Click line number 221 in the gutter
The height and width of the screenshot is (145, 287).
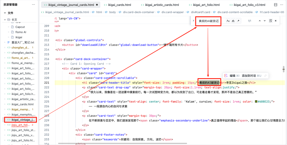[x=47, y=83]
